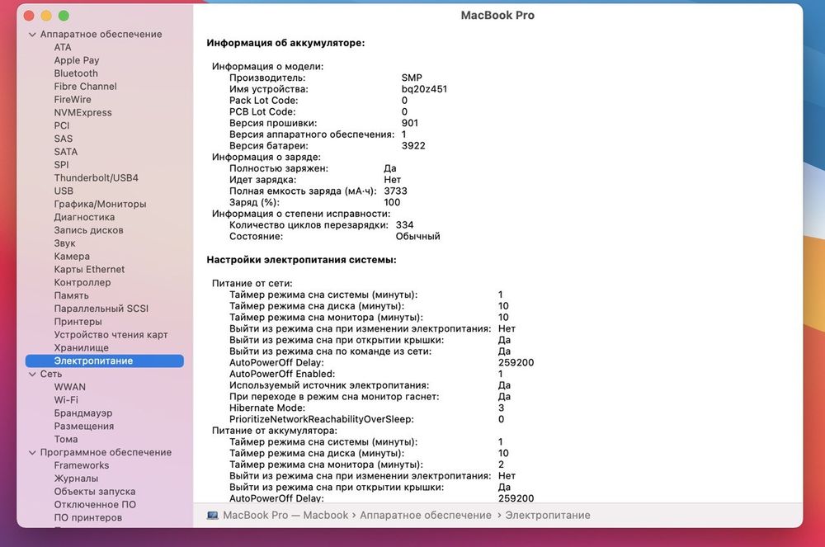
Task: Open the Fibre Channel entry
Action: (85, 87)
